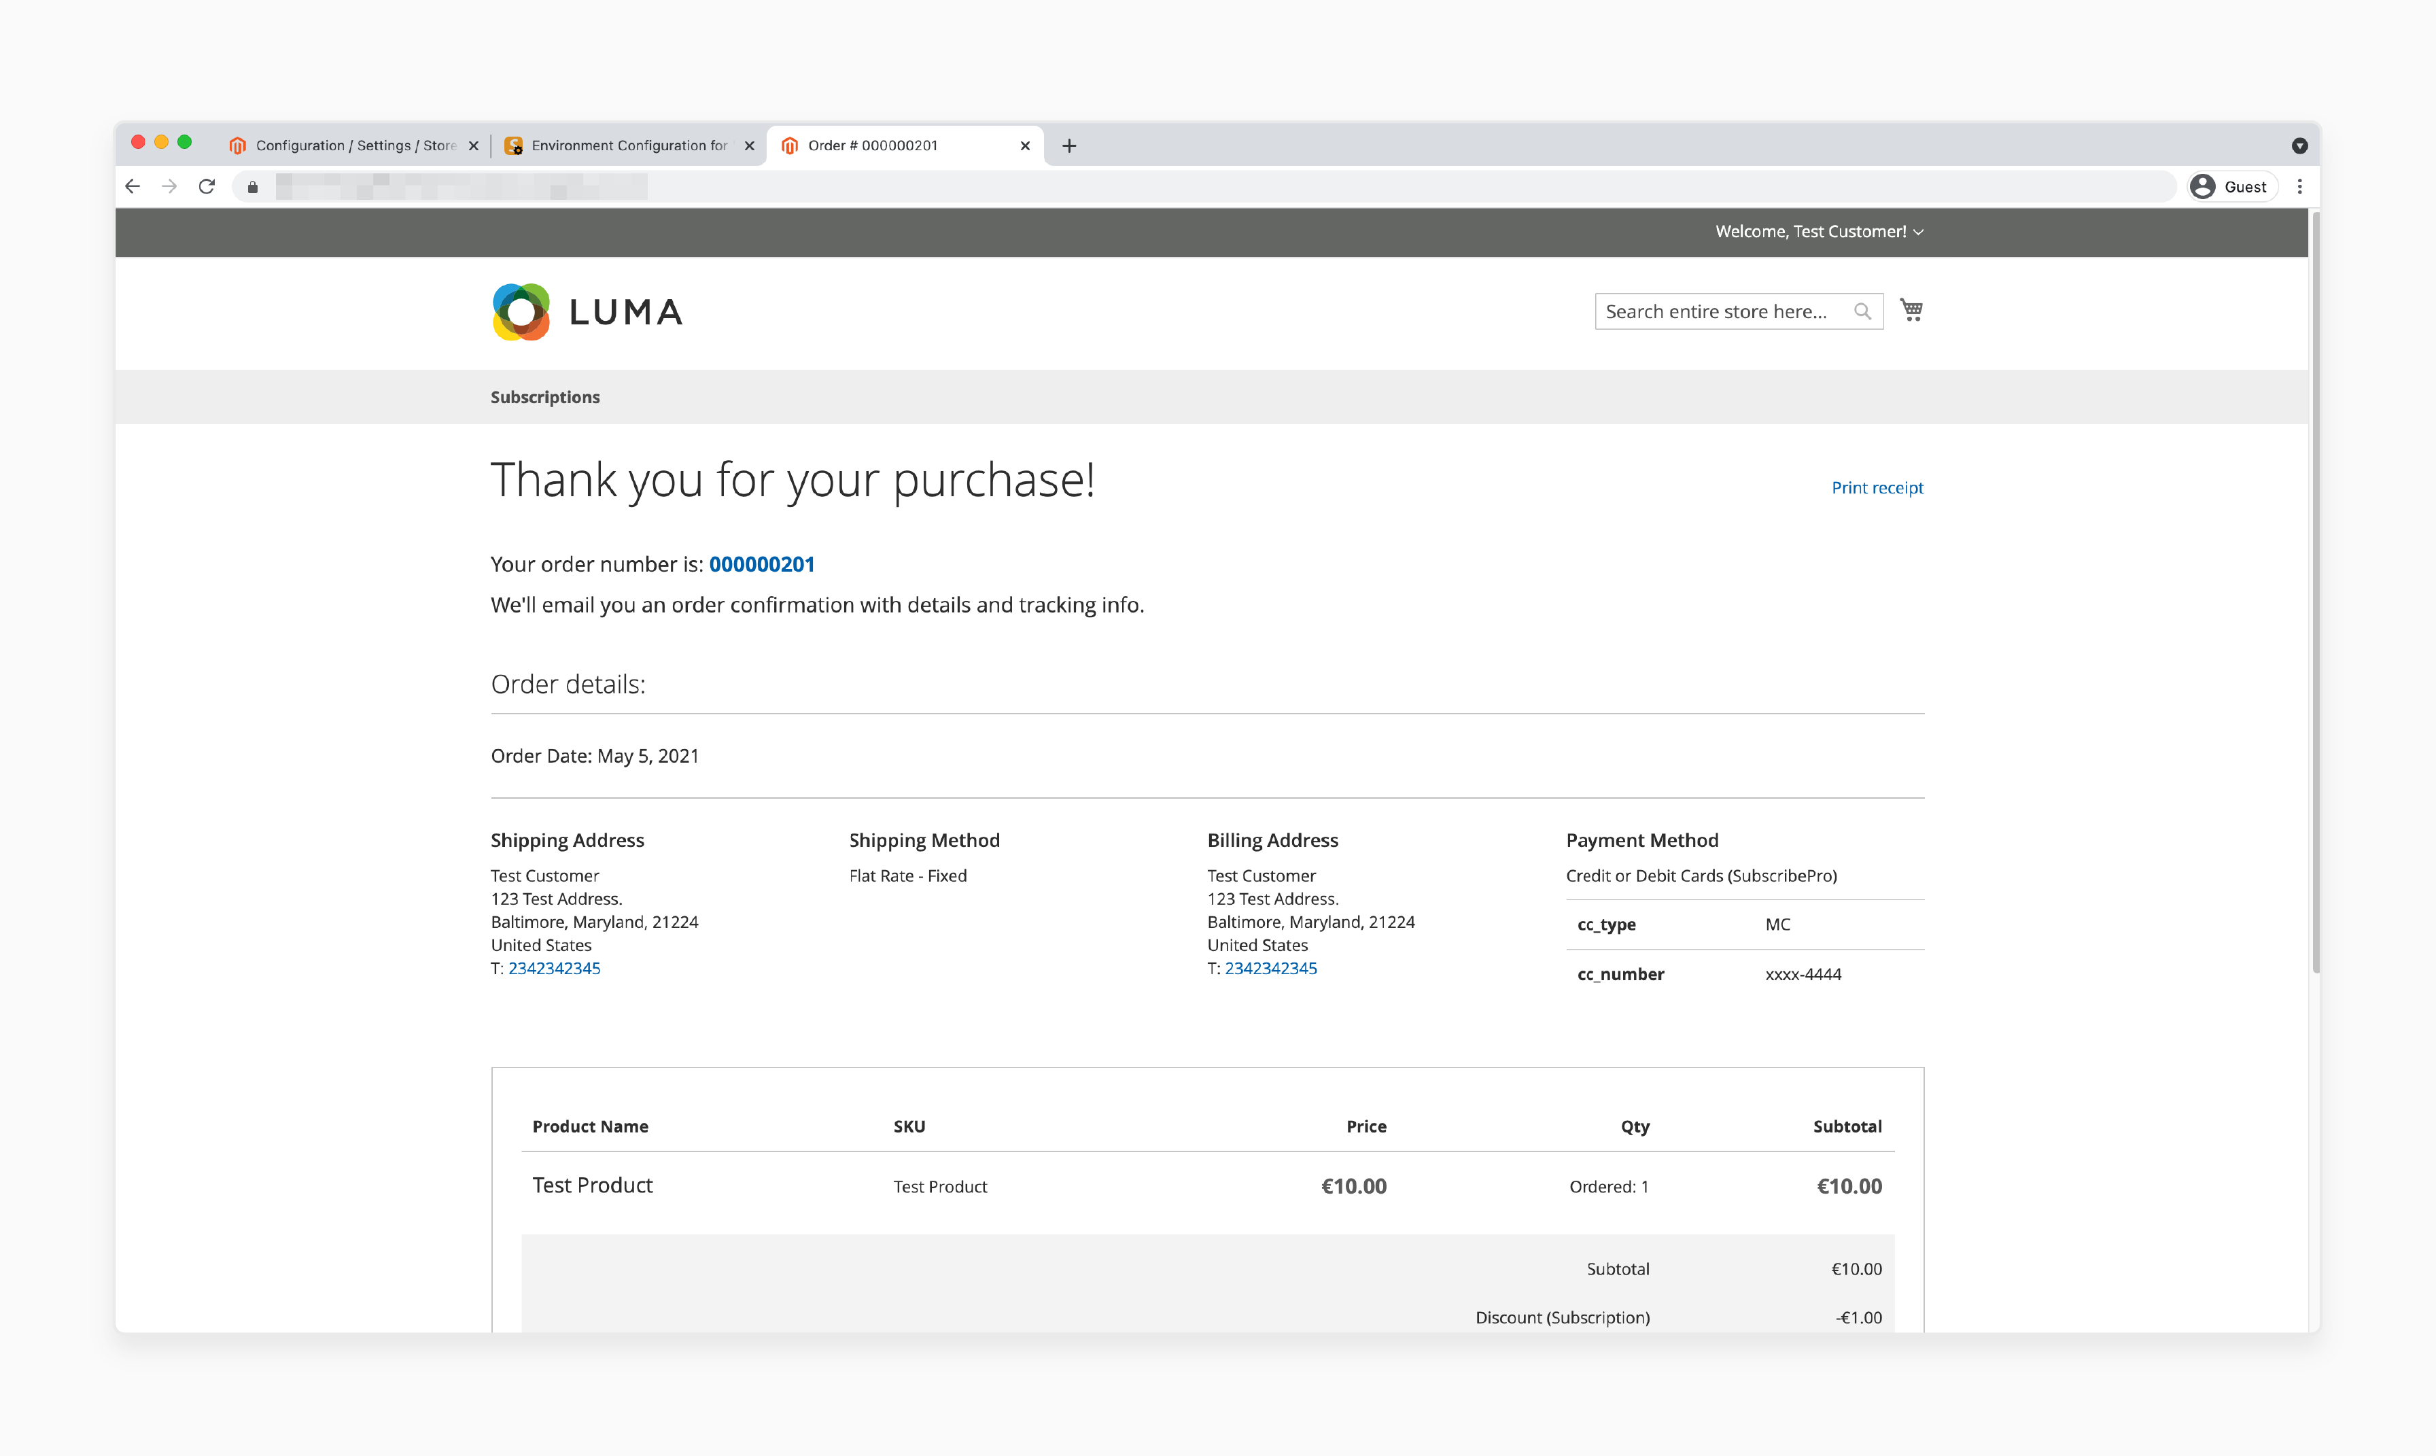
Task: Click the Qty column header
Action: [1635, 1126]
